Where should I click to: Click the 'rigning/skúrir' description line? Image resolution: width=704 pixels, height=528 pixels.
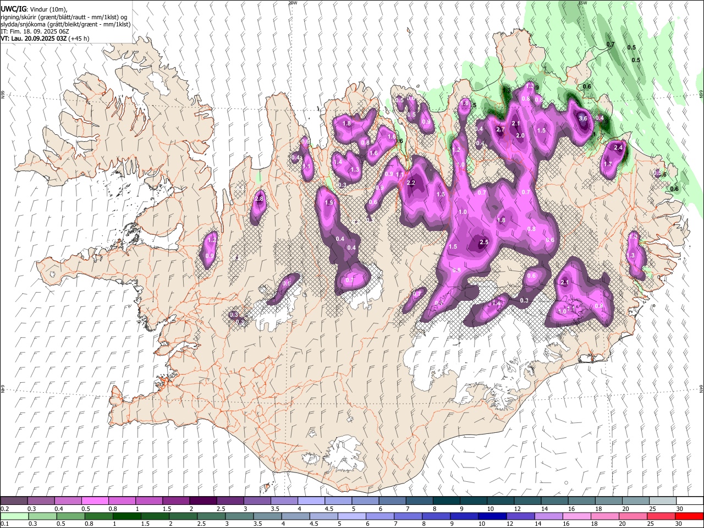coord(64,17)
